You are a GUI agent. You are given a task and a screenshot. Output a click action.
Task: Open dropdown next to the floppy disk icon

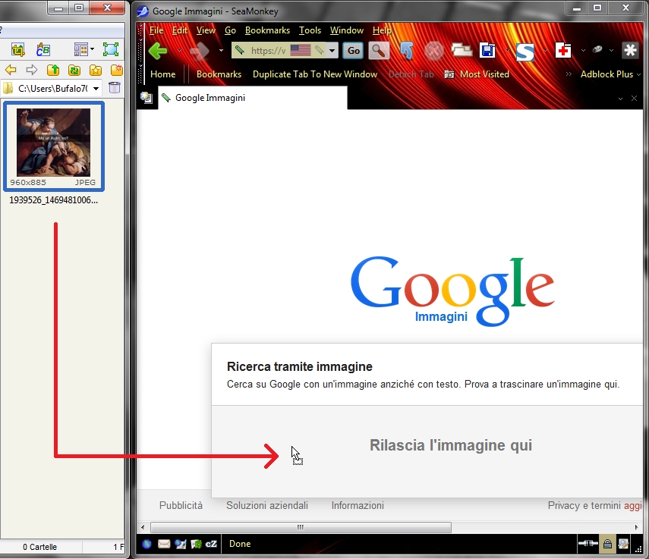point(508,51)
